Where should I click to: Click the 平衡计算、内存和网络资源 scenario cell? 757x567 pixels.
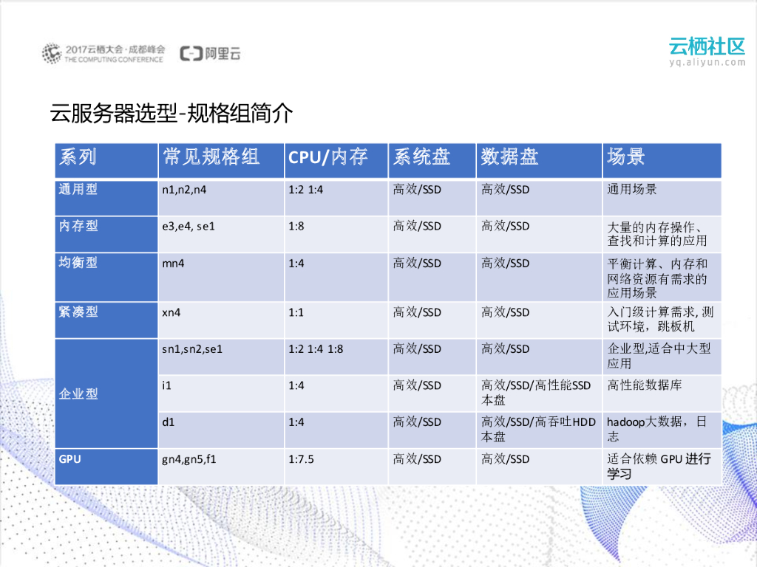(662, 278)
